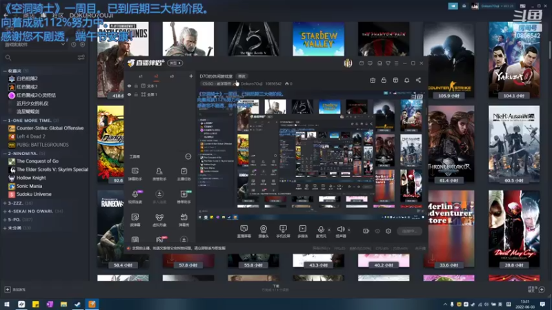Screen dimensions: 552x310
Task: Collapse the 工具箱 toolbox panel
Action: click(x=188, y=156)
